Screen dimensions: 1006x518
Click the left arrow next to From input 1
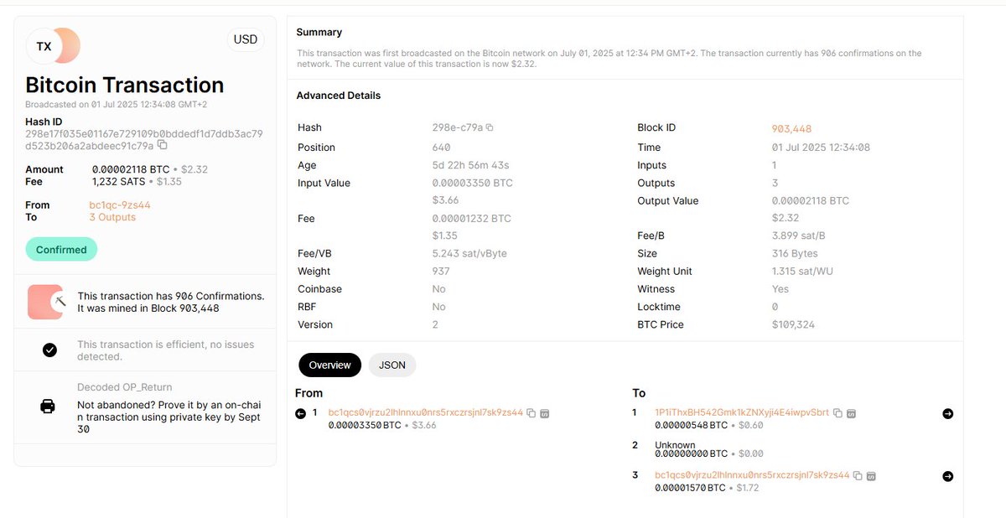tap(301, 413)
